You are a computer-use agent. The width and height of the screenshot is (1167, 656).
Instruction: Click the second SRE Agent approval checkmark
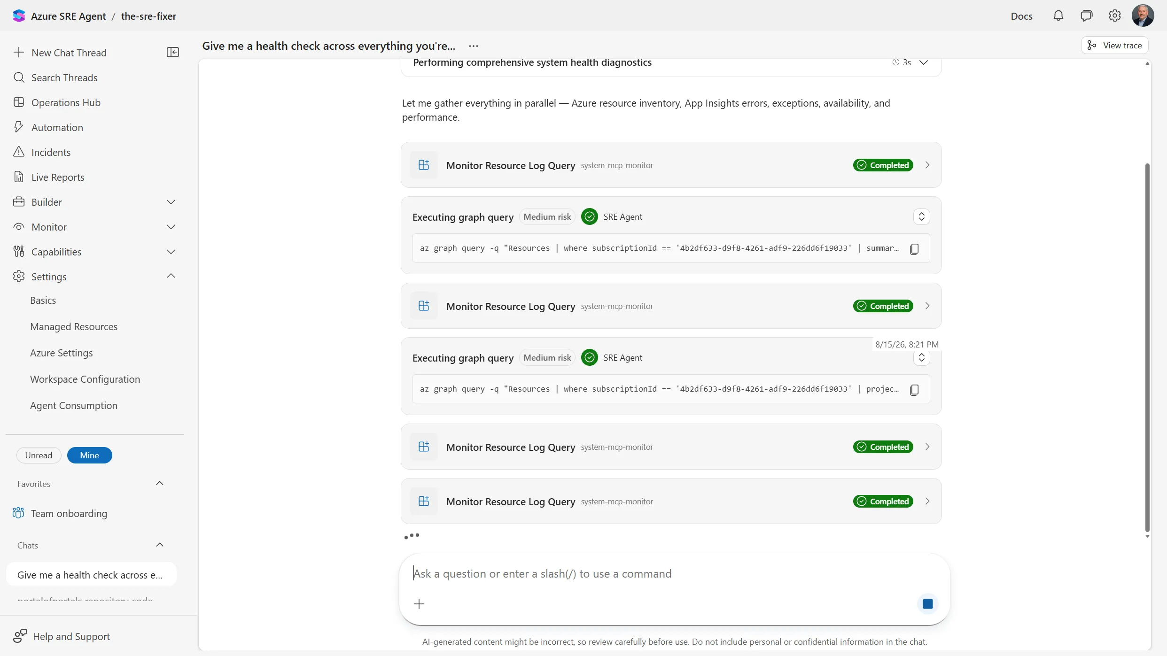pos(590,357)
